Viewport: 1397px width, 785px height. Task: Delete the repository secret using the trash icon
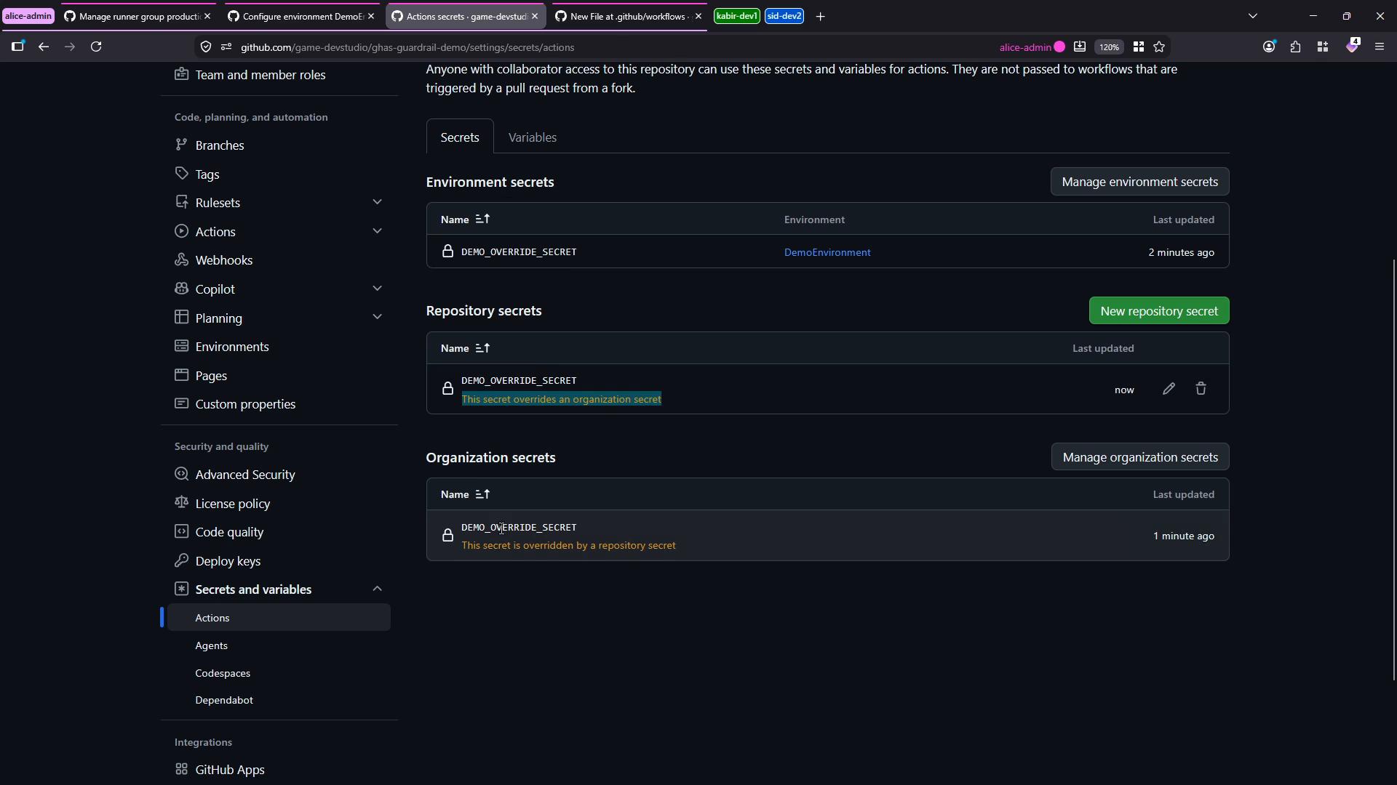coord(1201,389)
